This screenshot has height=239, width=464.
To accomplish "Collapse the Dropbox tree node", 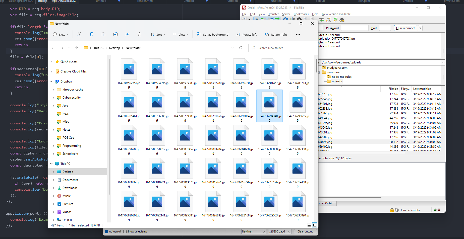I will click(51, 82).
